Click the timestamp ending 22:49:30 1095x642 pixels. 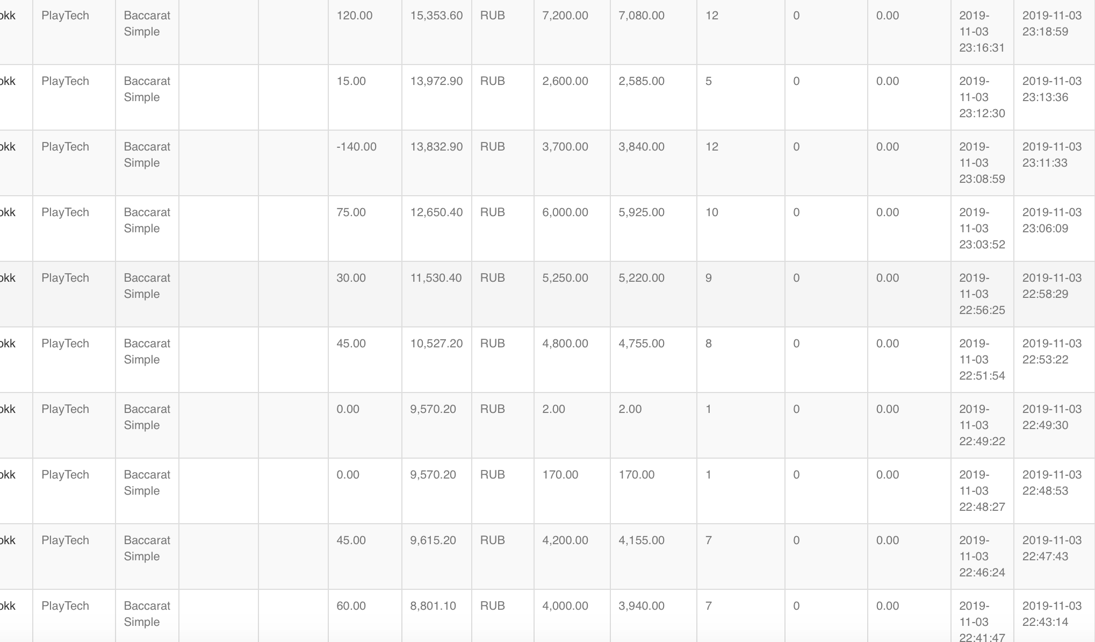1051,417
